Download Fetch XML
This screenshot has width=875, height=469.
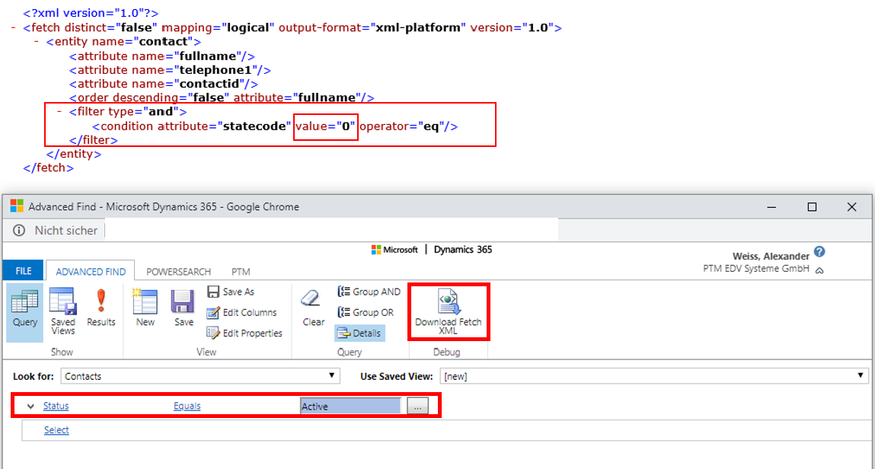[x=448, y=311]
